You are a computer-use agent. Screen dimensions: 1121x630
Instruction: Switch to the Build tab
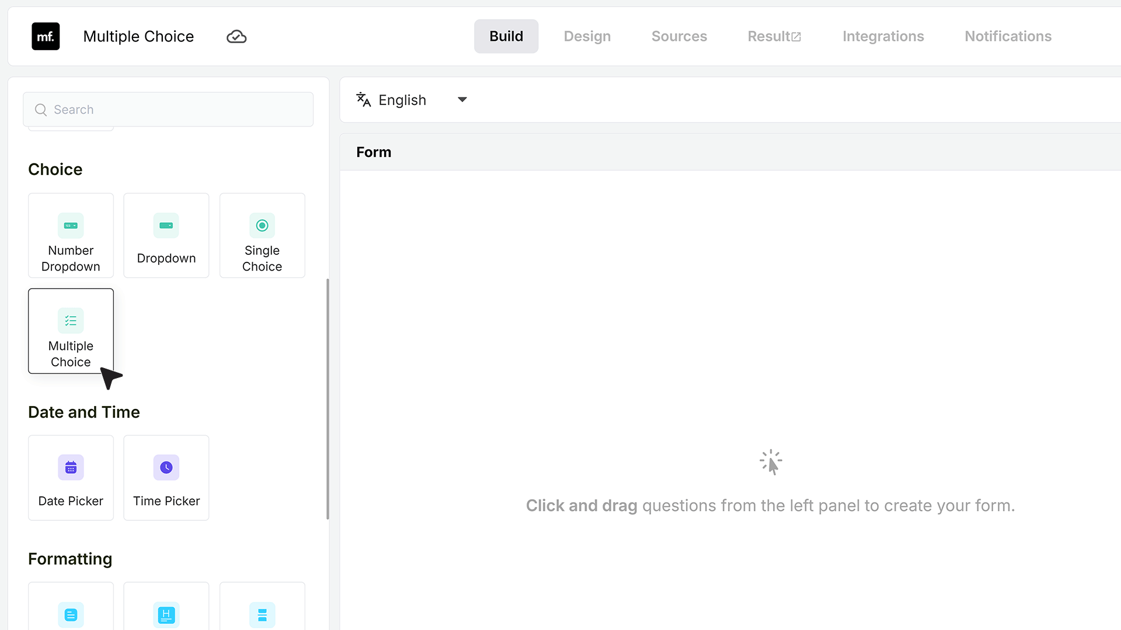506,36
